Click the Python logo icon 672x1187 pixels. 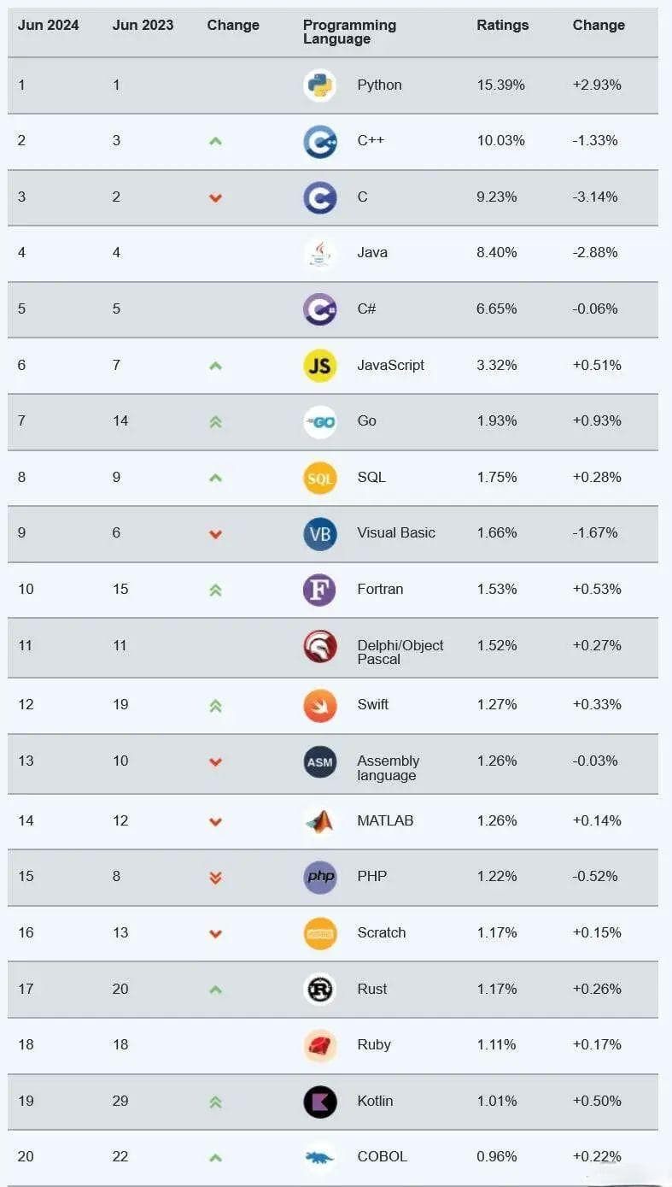click(320, 85)
